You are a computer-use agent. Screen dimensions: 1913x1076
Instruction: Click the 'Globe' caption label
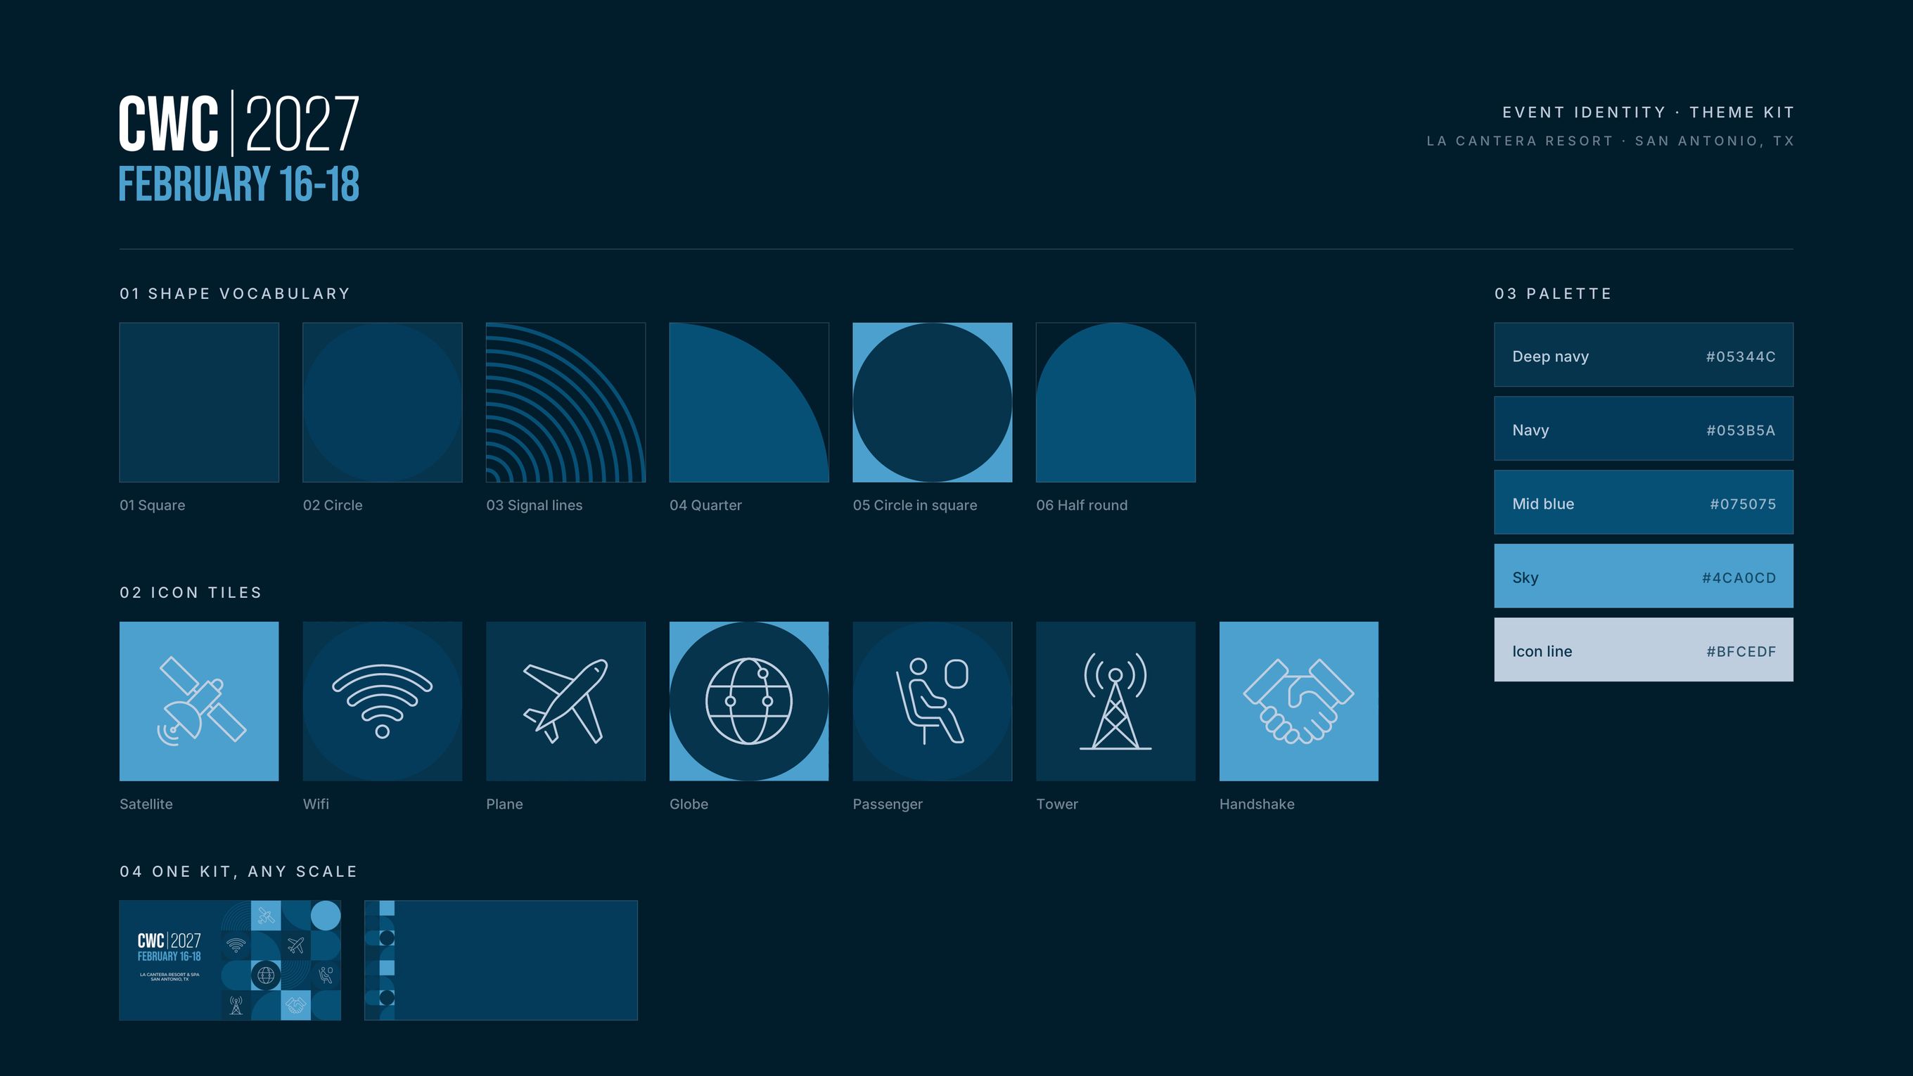coord(689,805)
